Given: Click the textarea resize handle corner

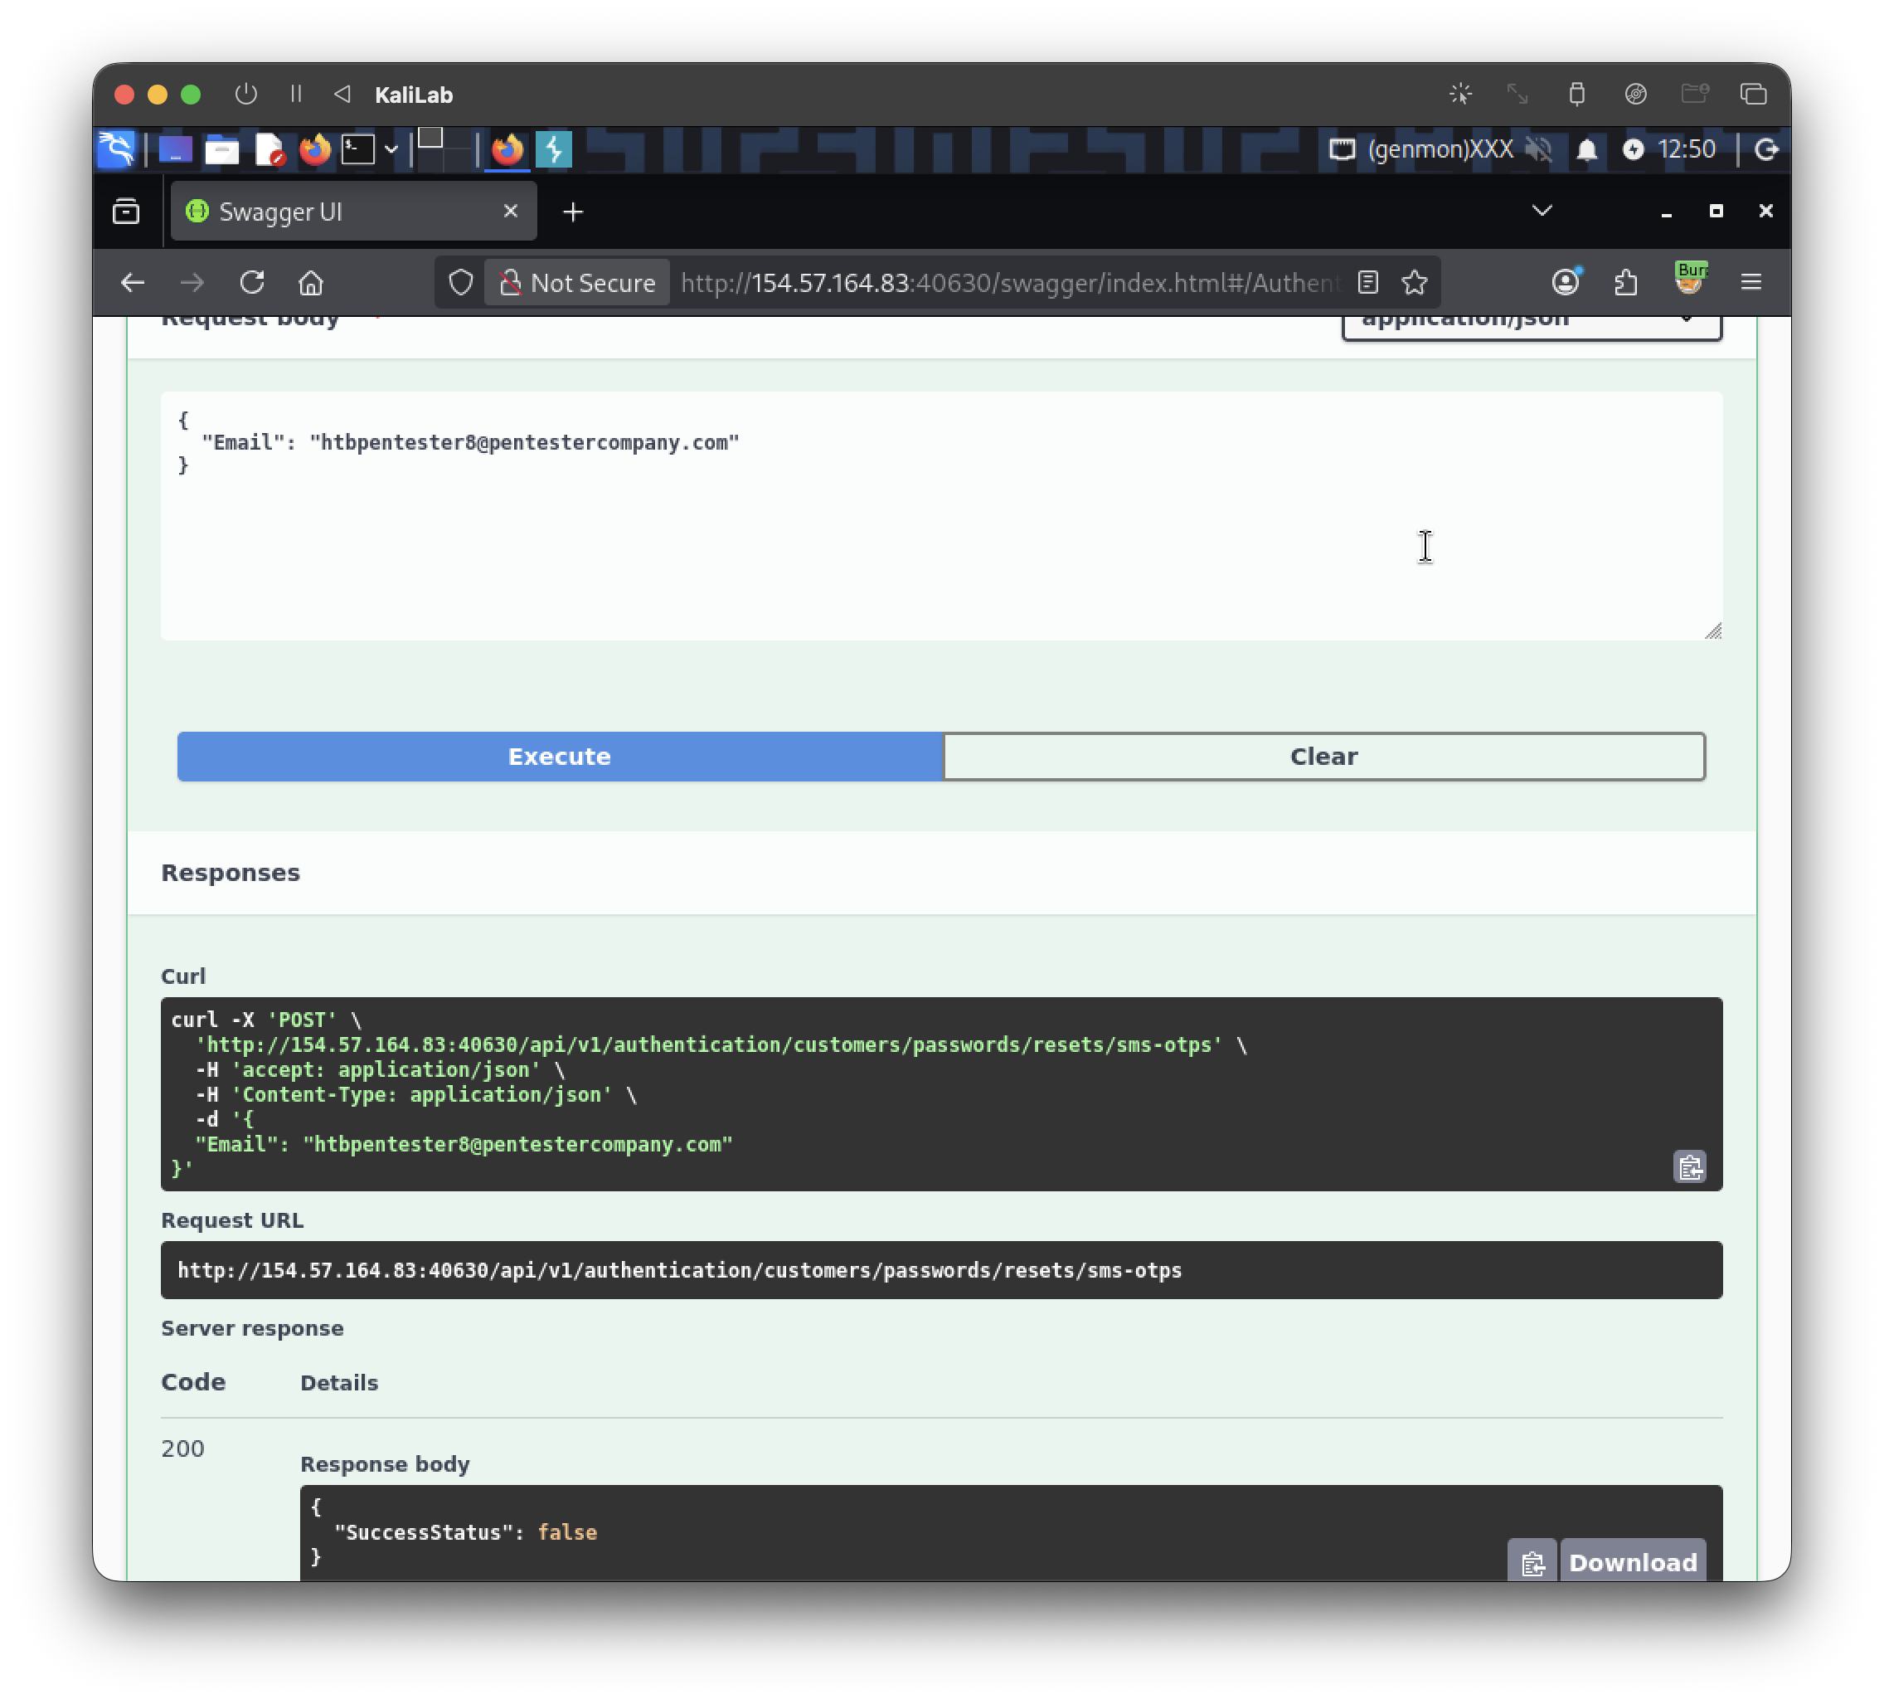Looking at the screenshot, I should pyautogui.click(x=1713, y=632).
